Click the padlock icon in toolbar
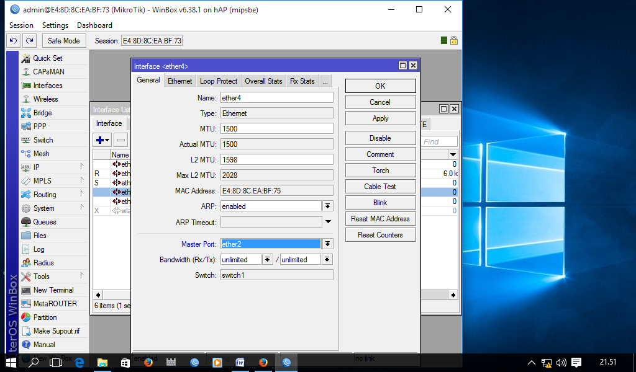Viewport: 636px width, 372px height. click(x=454, y=40)
